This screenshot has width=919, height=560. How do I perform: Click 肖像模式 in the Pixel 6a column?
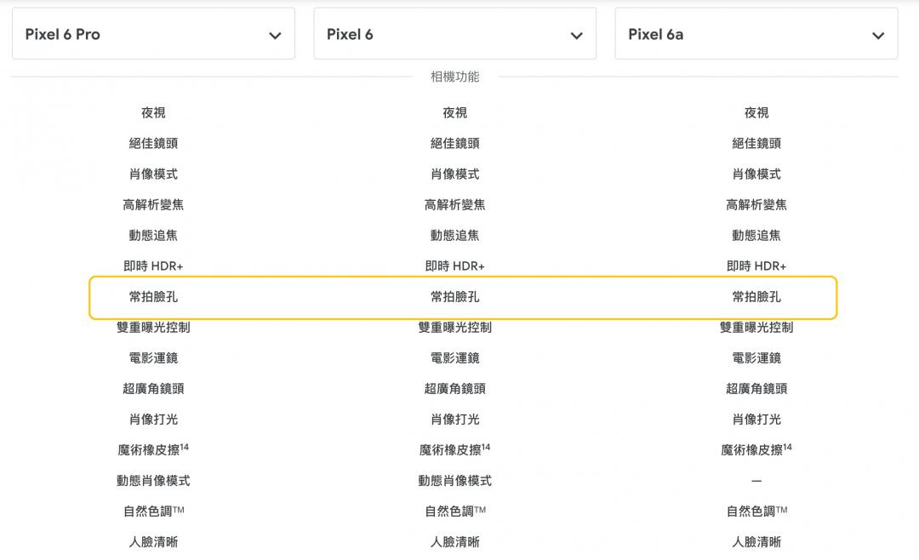756,174
